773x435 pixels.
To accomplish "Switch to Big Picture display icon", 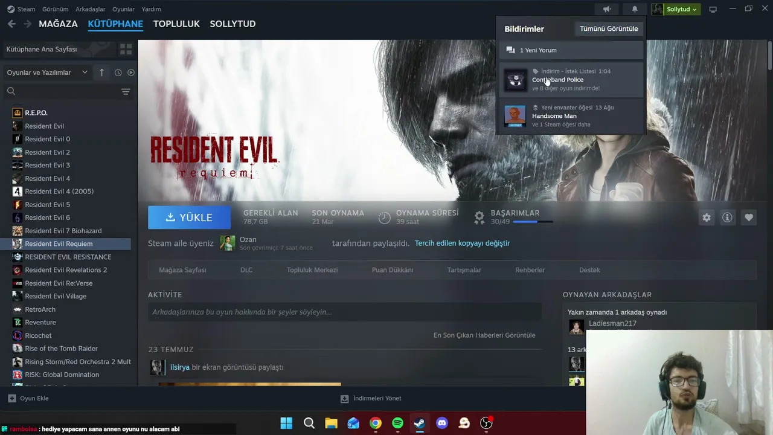I will pyautogui.click(x=713, y=9).
